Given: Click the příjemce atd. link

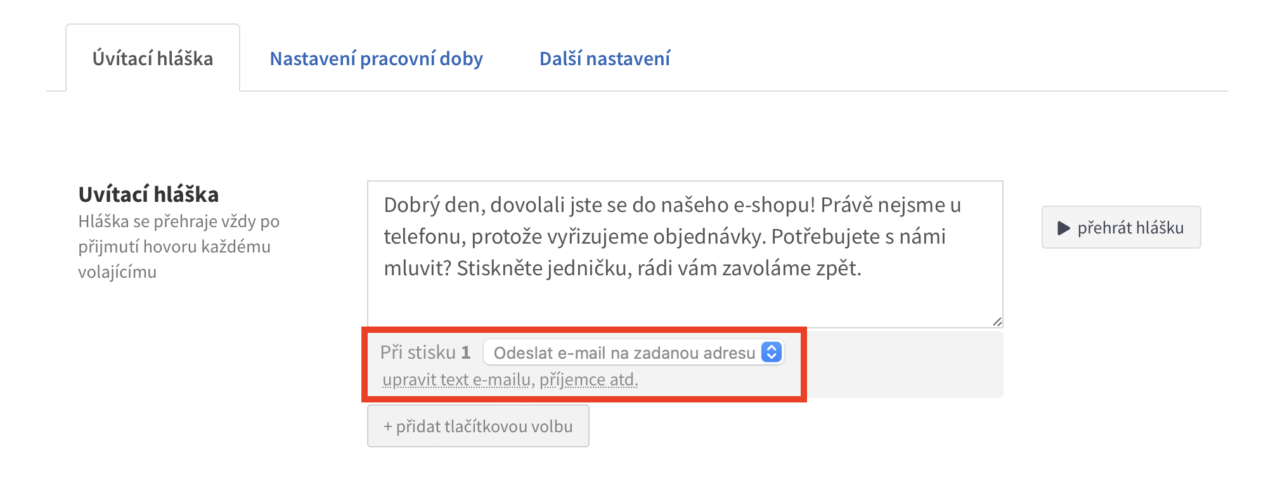Looking at the screenshot, I should (588, 380).
